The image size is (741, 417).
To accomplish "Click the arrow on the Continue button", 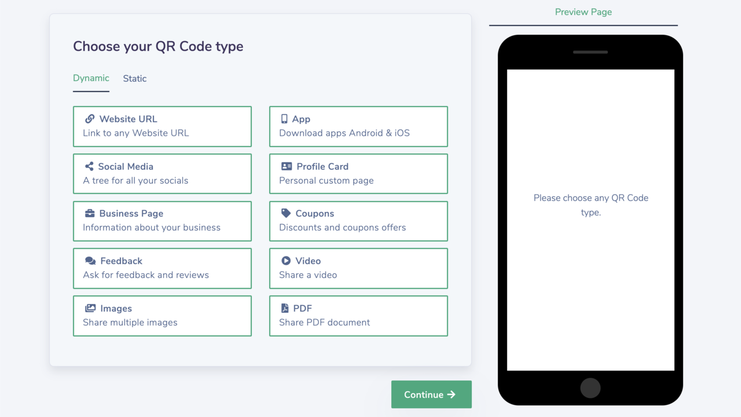I will 452,394.
